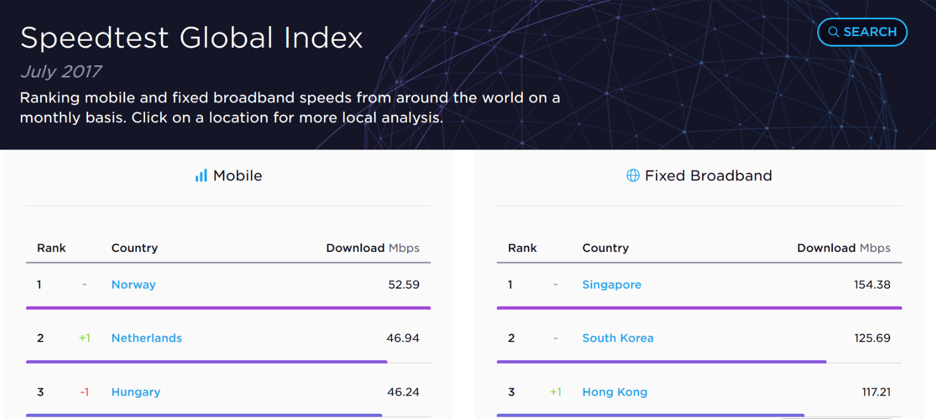Open the Netherlands country link

pos(146,338)
